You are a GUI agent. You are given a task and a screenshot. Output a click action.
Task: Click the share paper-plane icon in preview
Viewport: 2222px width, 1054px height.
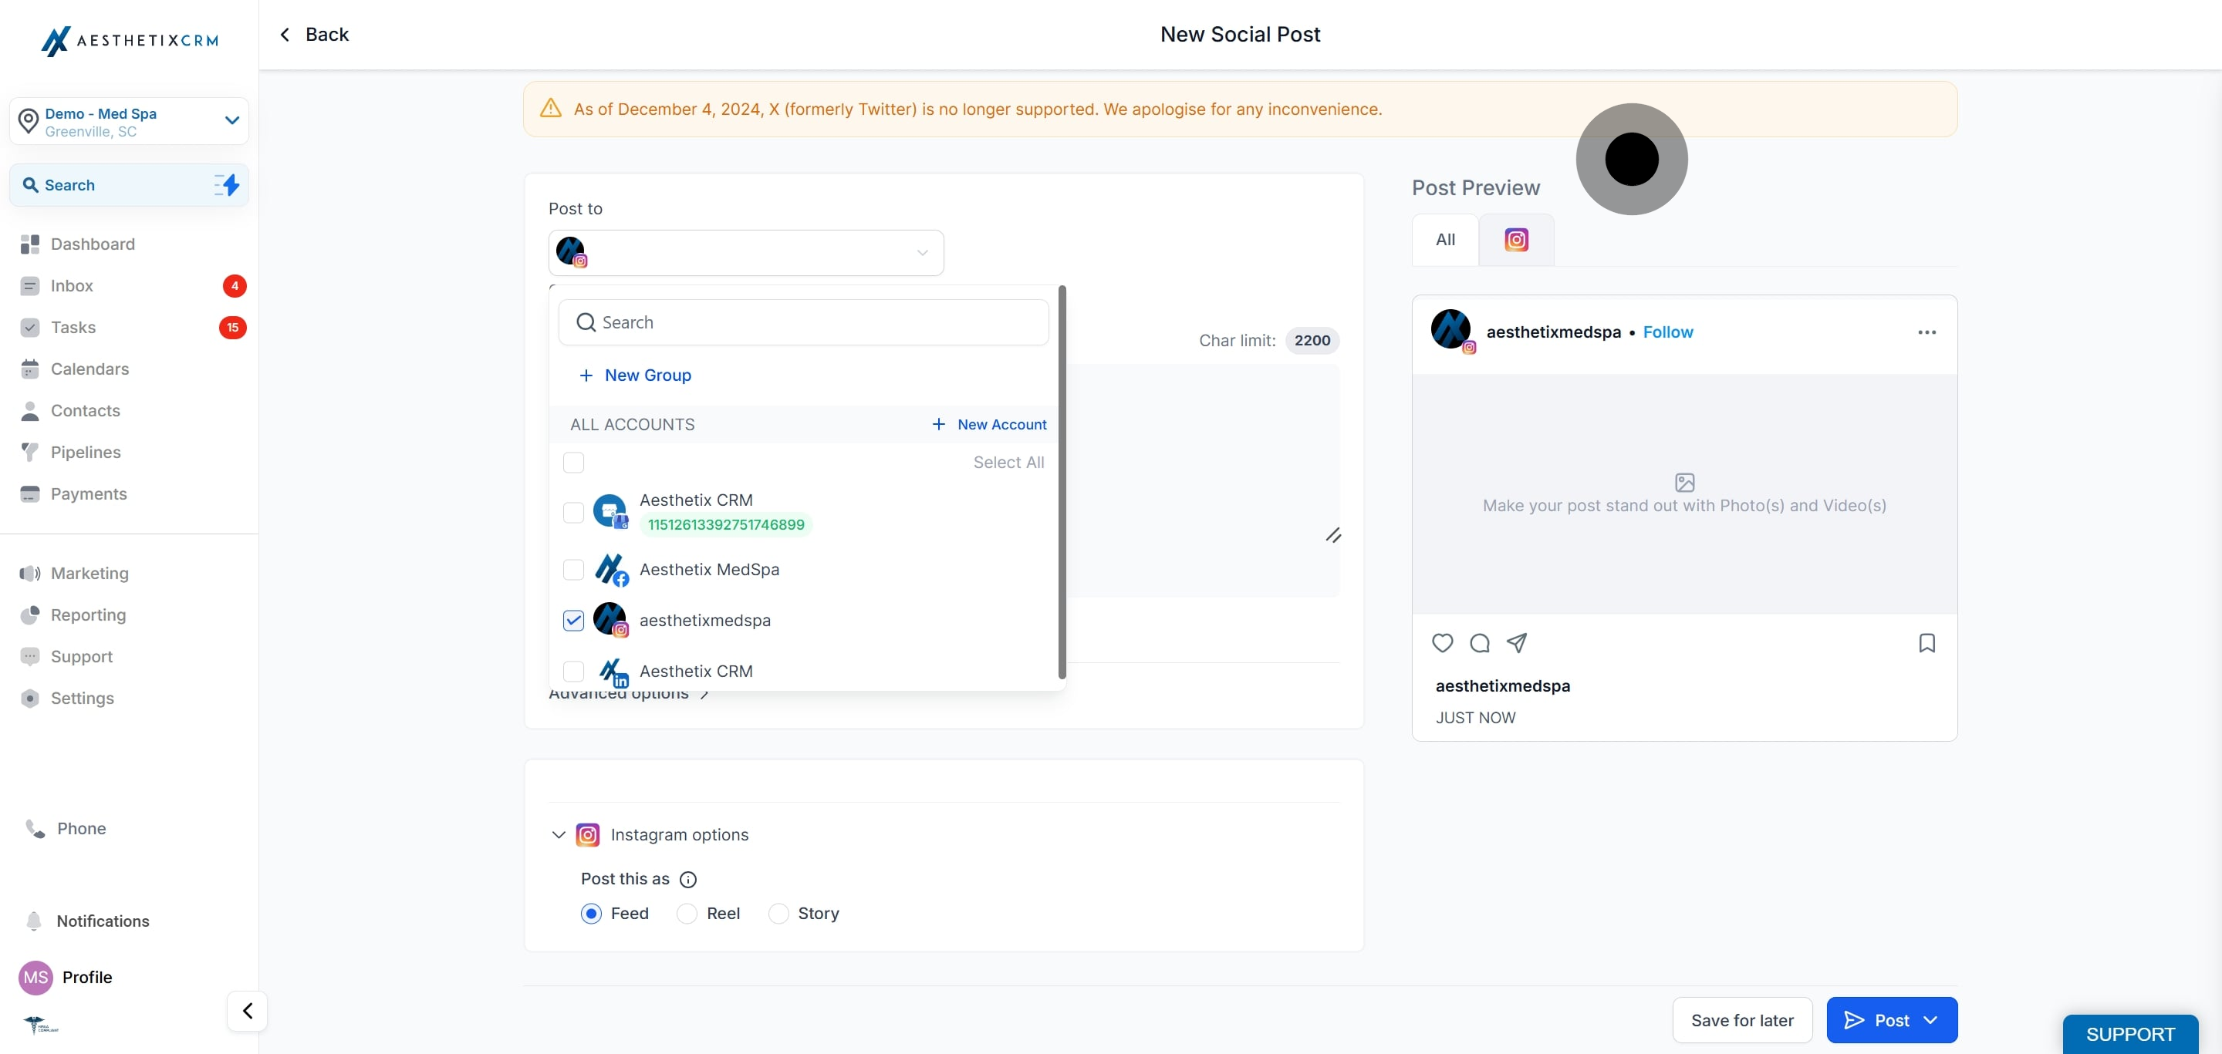(1516, 643)
